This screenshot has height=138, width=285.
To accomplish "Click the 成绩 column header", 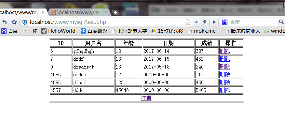I will (x=207, y=43).
